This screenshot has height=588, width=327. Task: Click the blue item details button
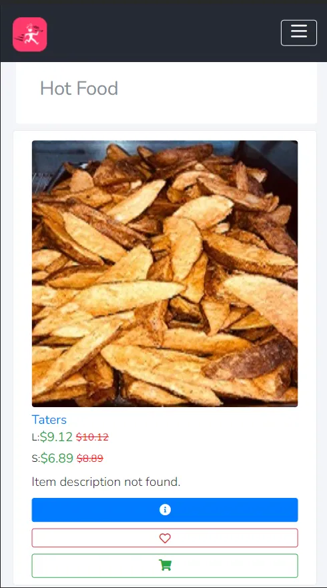[165, 510]
